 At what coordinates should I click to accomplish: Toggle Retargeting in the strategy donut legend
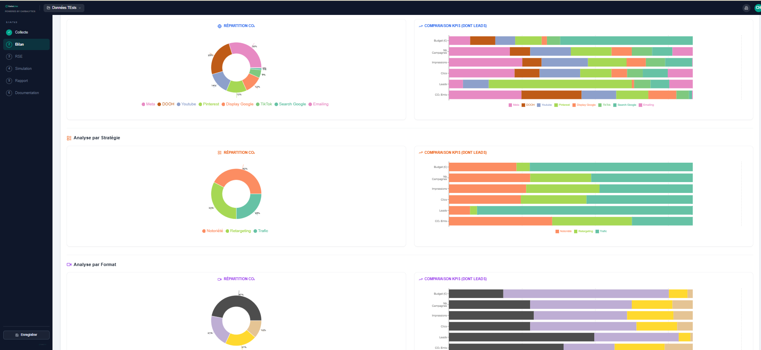point(238,231)
